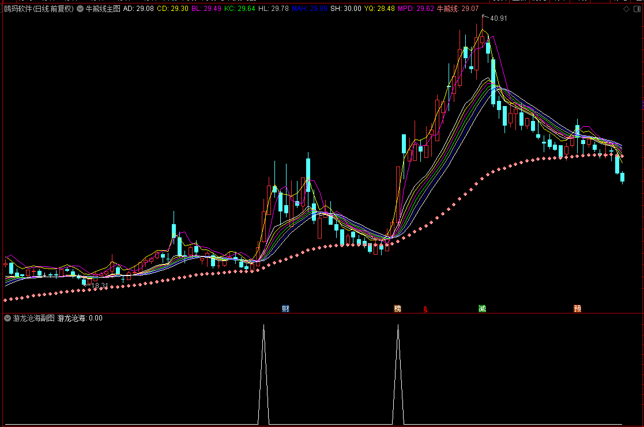Toggle the side panel icon at top right
The image size is (644, 427).
point(637,9)
